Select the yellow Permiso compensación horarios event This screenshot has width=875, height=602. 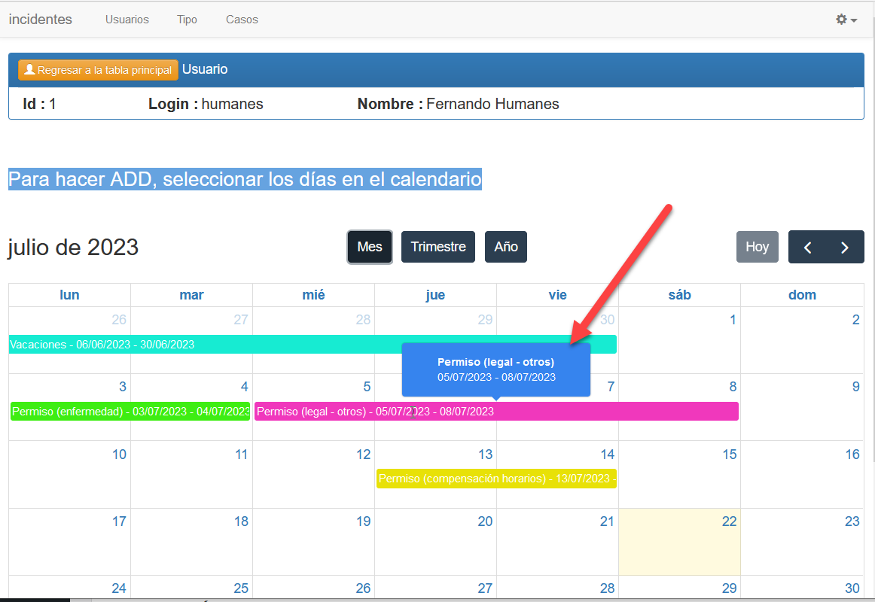[496, 479]
